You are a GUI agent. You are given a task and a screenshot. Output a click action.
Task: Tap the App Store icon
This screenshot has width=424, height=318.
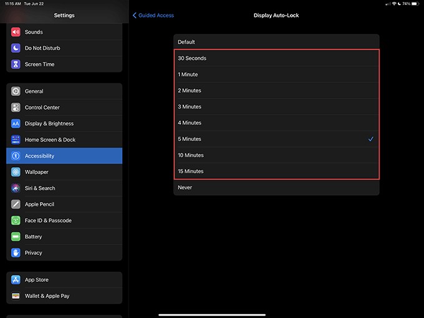click(16, 280)
